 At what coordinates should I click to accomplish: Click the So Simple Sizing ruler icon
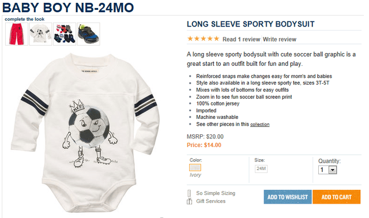click(189, 193)
